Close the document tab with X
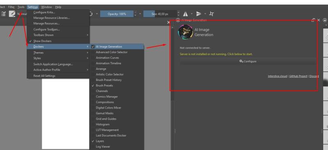Viewport: 328px width, 150px height. click(169, 22)
